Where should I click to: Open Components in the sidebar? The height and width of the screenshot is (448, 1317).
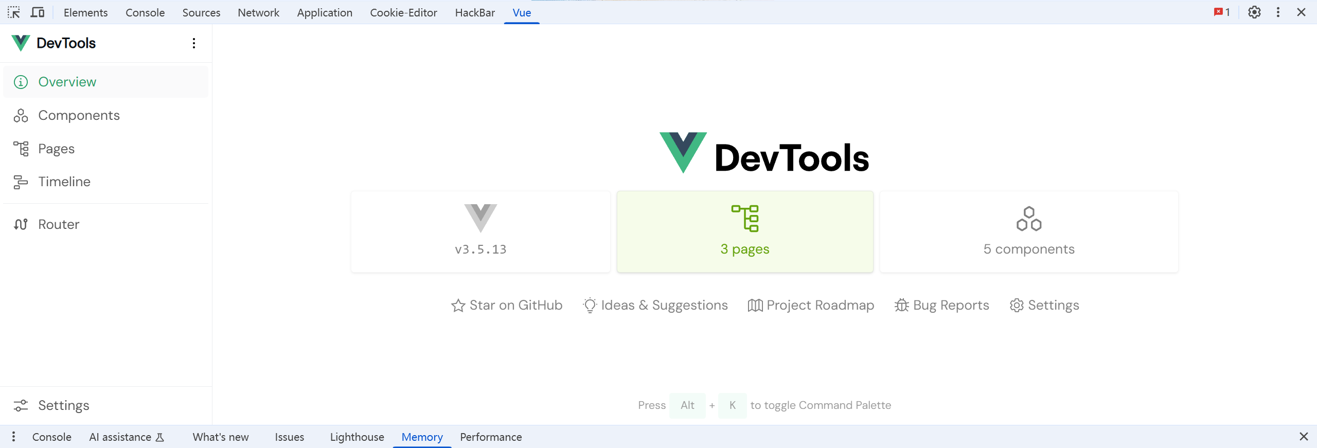tap(105, 115)
